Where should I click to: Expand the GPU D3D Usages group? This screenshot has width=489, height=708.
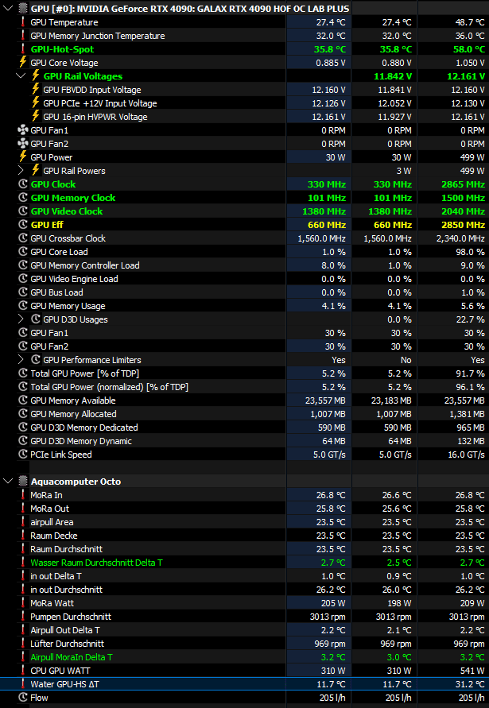[x=21, y=319]
